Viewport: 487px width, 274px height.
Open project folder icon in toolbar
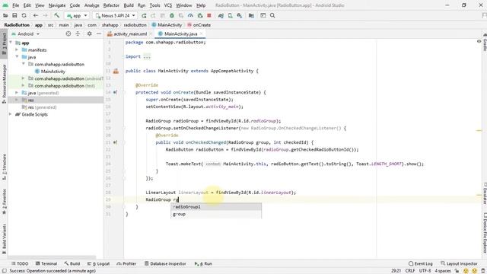pos(5,15)
